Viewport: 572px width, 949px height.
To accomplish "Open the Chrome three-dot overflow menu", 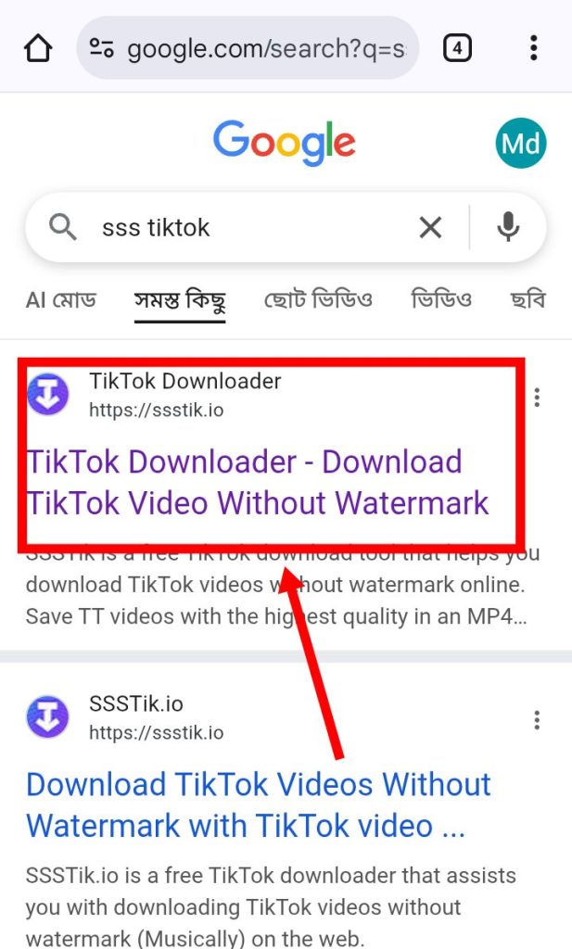I will [533, 48].
